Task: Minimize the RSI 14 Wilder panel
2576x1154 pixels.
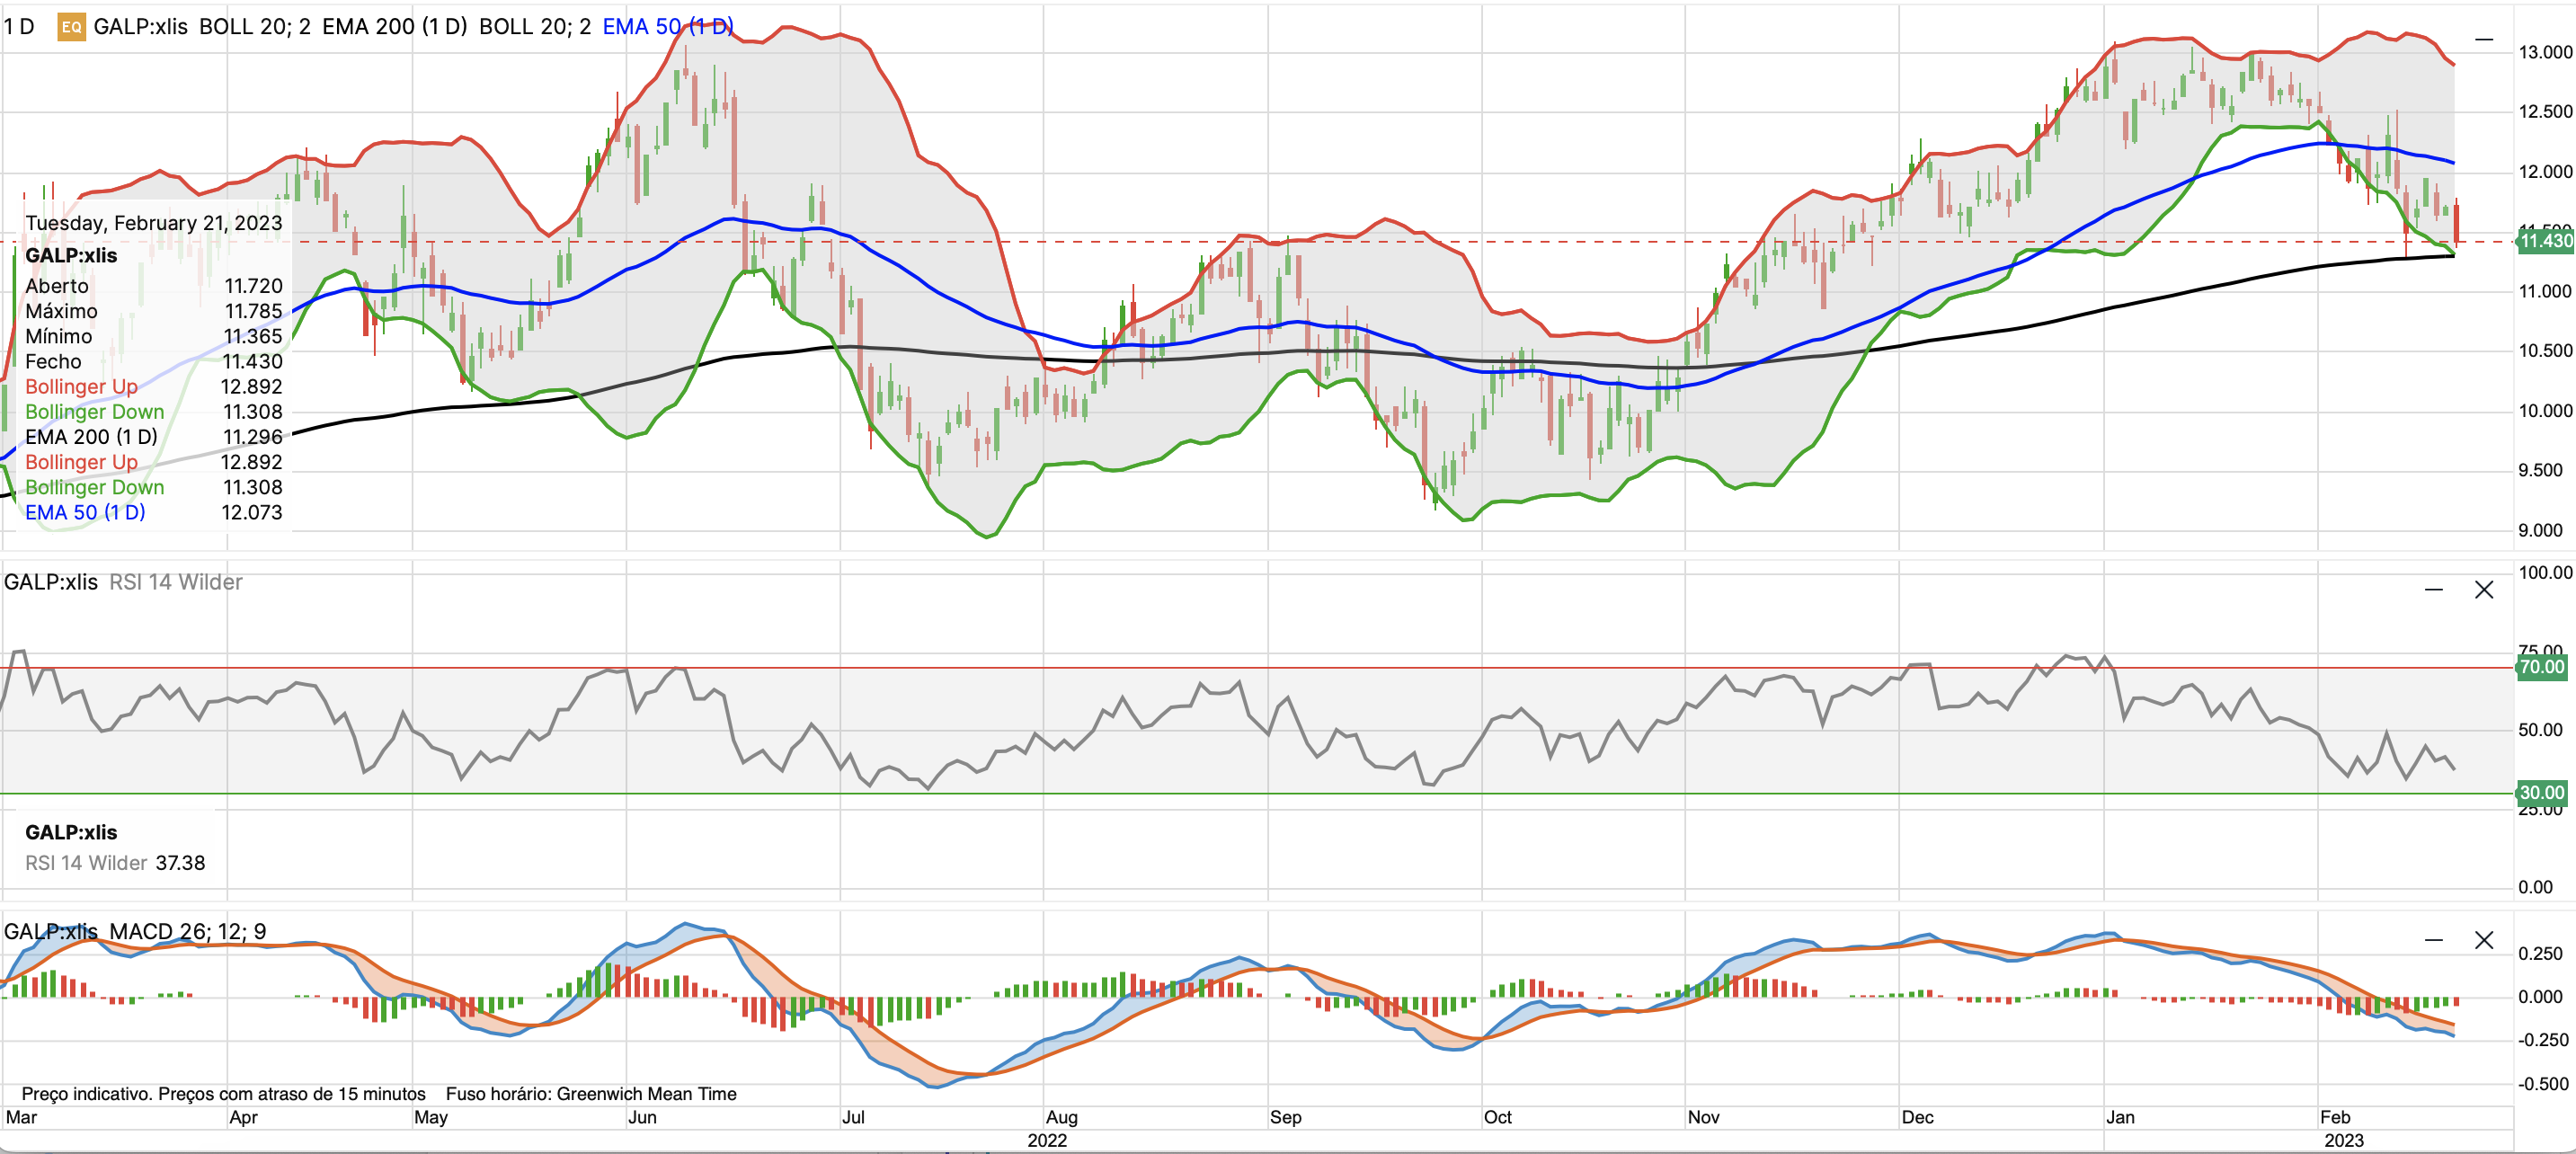Action: (2433, 590)
